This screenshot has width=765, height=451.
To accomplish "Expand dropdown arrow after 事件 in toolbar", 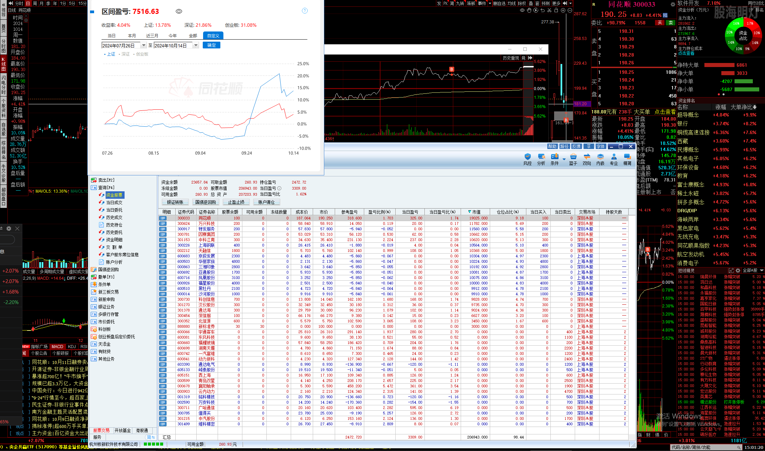I will (x=490, y=3).
